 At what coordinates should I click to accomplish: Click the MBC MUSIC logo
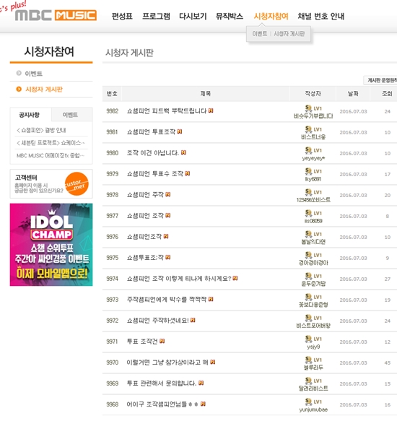56,15
